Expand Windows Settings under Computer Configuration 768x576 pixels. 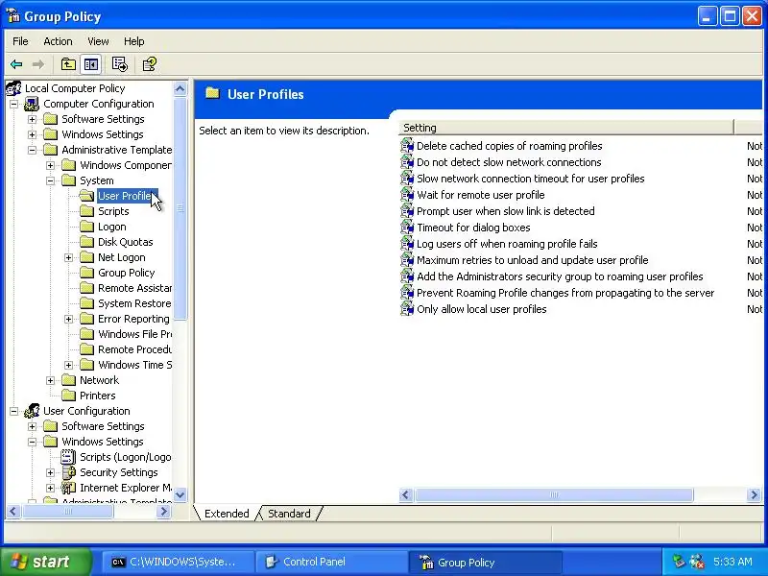click(x=32, y=134)
